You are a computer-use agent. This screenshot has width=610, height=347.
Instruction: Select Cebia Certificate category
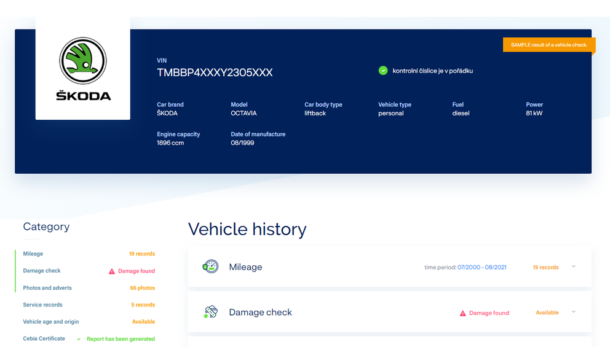[44, 338]
